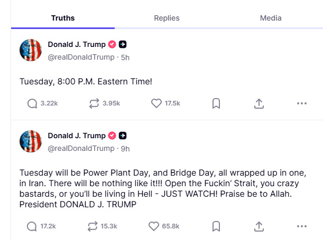Screen dimensions: 323x240
Task: ReTruth the Tuesday 8:00 P.M. post
Action: click(95, 103)
